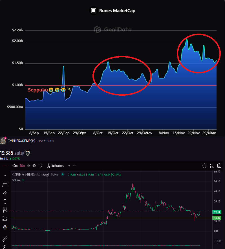Viewport: 225px width, 249px height.
Task: Click the green market status dot
Action: 63,174
